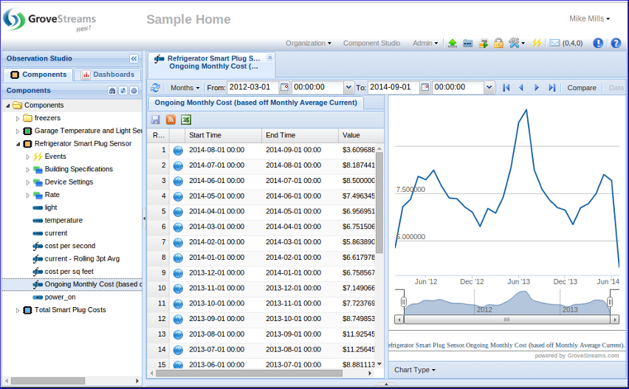The image size is (629, 389).
Task: Open the From date calendar picker
Action: (284, 88)
